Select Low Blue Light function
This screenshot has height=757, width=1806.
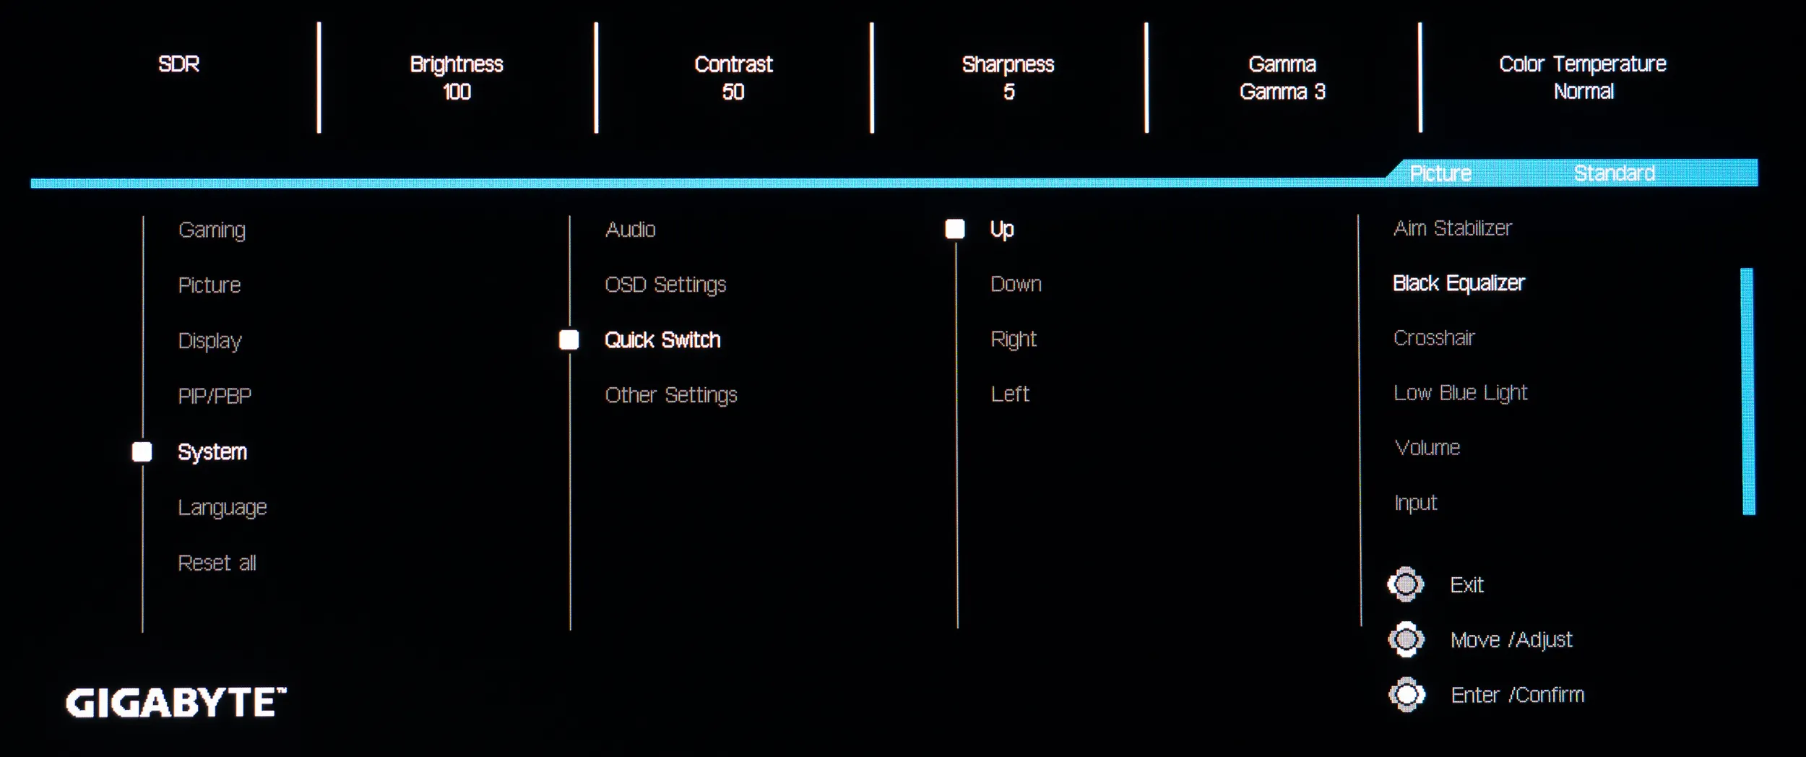[x=1460, y=393]
